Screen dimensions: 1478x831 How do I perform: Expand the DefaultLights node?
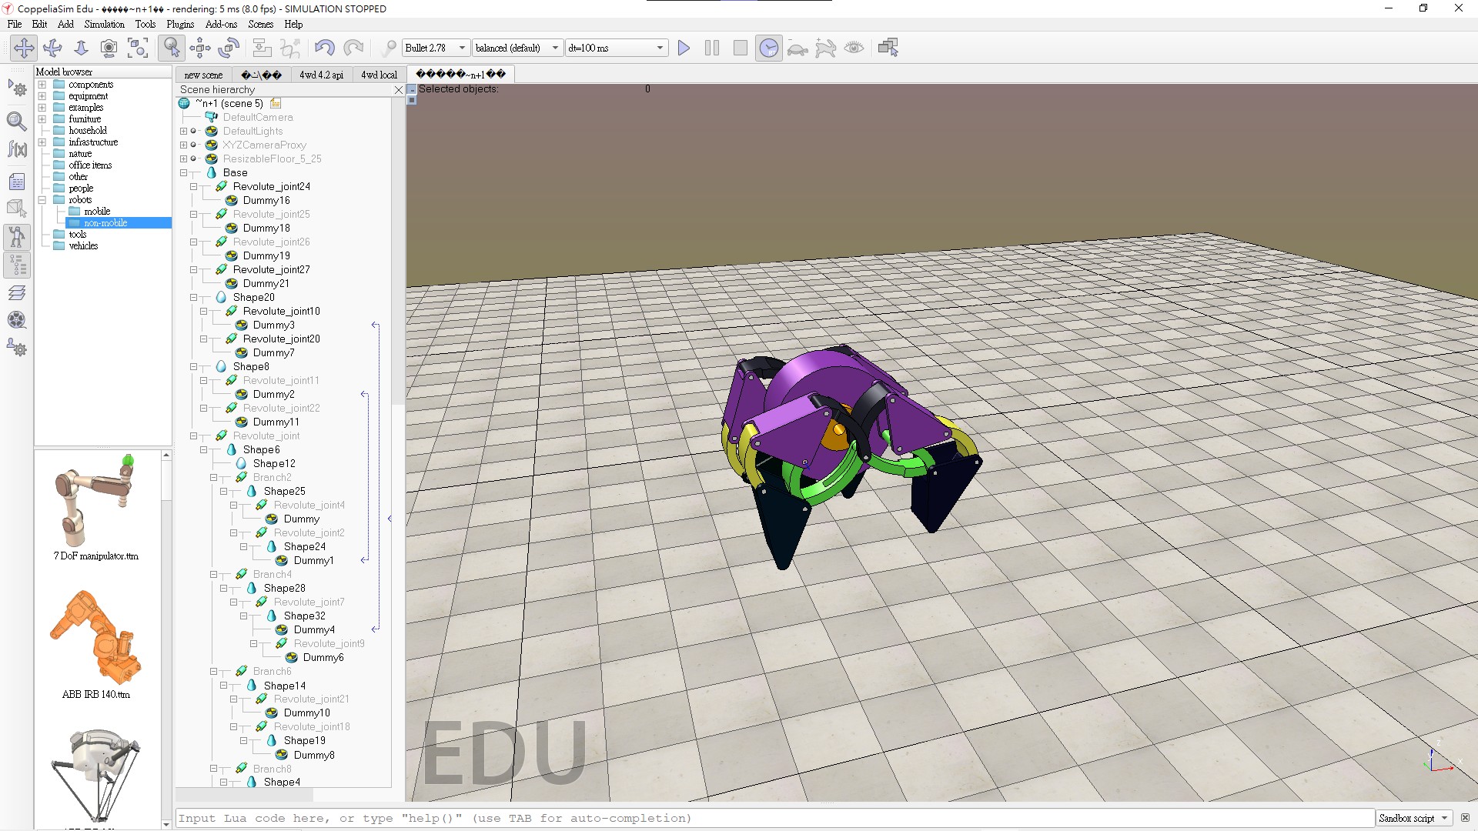point(184,132)
